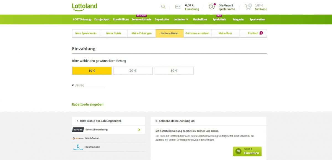The image size is (332, 160).
Task: Select the 10 € amount
Action: (x=92, y=71)
